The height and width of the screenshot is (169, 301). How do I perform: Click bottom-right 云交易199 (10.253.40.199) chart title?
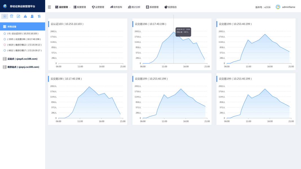[235, 79]
